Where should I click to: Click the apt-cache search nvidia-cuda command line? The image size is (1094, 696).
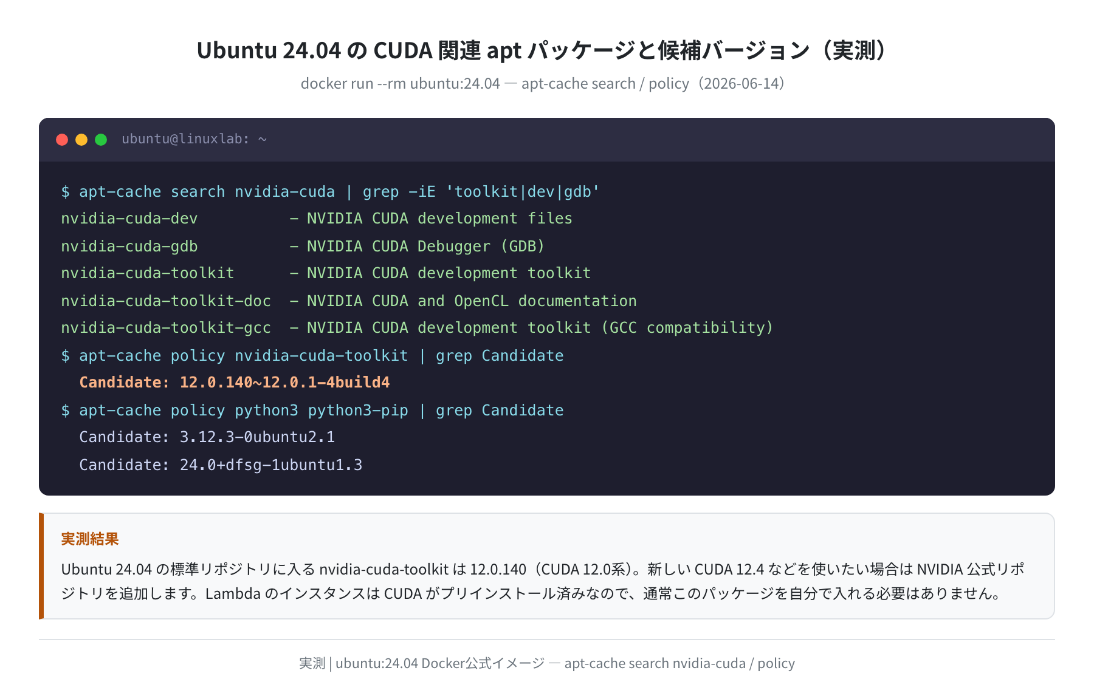331,192
